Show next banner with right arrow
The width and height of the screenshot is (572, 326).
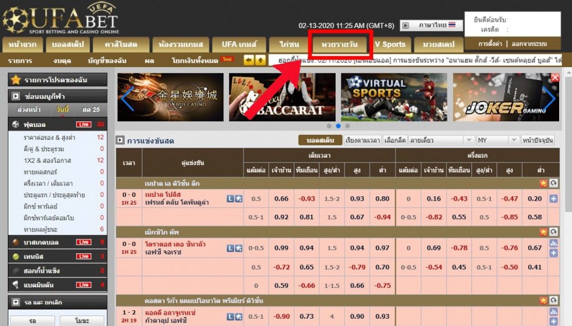coord(549,98)
